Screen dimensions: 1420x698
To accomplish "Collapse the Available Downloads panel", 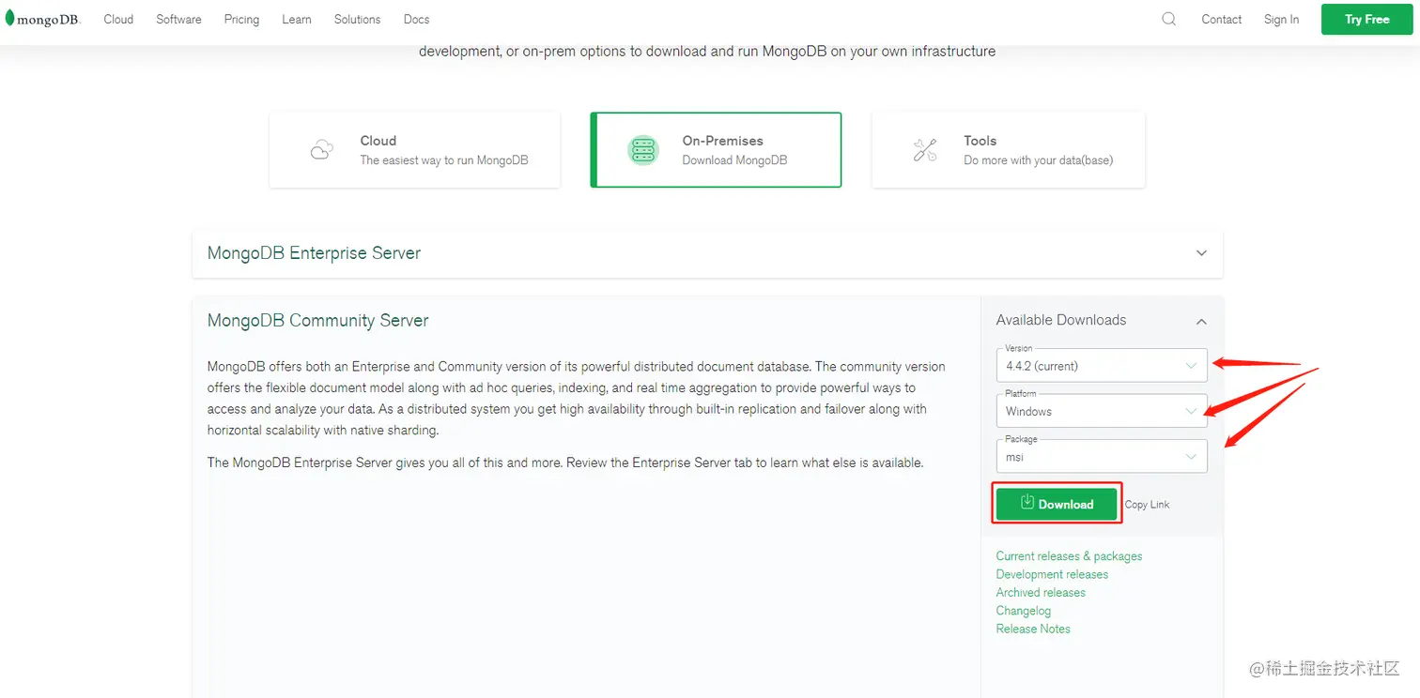I will point(1201,322).
